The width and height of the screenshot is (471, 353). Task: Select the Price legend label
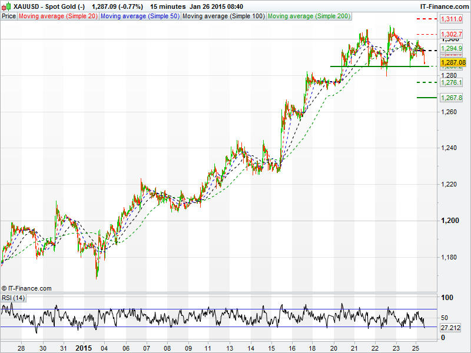coord(9,16)
